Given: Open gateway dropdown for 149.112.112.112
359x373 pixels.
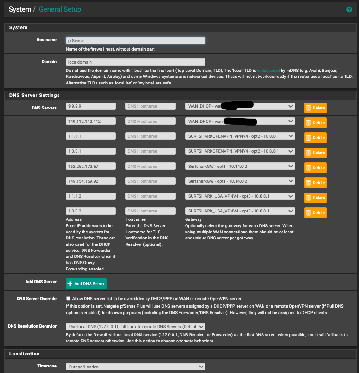Looking at the screenshot, I should coord(240,122).
